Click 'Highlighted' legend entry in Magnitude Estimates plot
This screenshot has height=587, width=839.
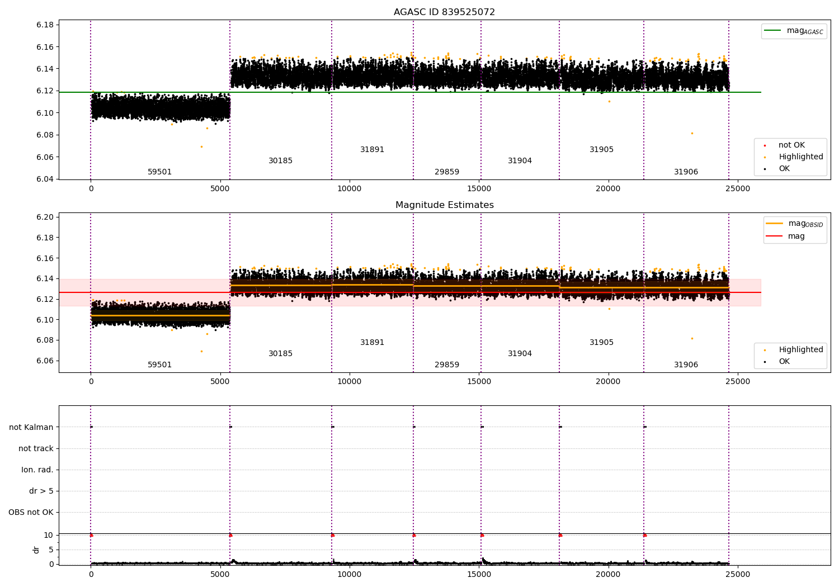pos(801,350)
